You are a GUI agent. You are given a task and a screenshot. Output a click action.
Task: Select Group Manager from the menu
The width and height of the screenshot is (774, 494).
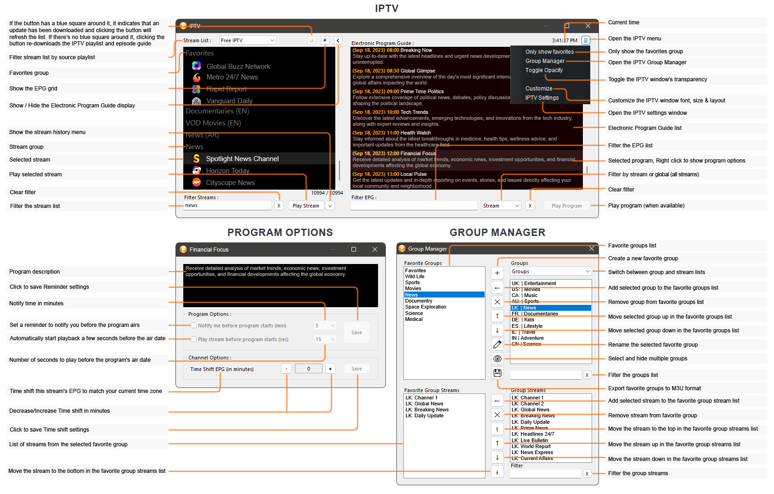click(545, 61)
